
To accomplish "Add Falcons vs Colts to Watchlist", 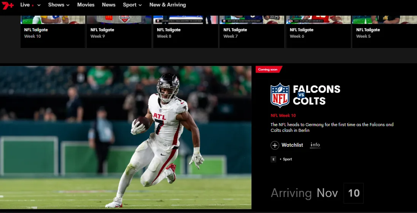I will point(287,145).
